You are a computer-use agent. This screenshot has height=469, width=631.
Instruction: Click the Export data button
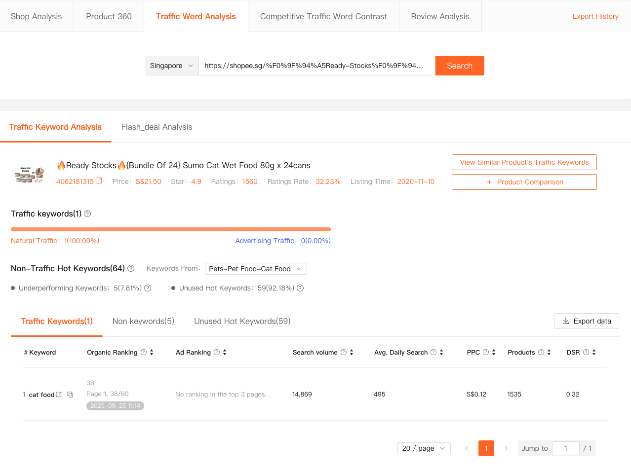point(586,321)
